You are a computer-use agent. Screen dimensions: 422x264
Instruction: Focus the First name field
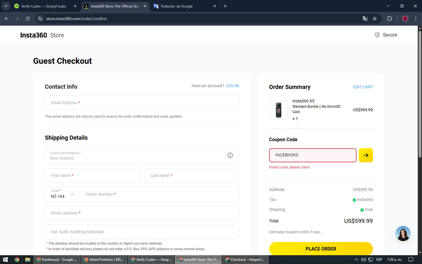93,176
